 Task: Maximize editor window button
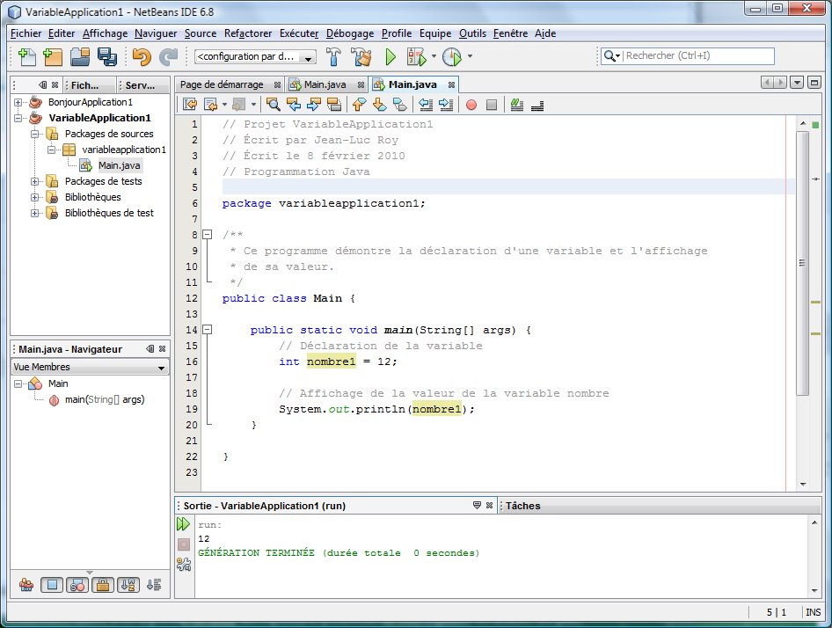(814, 83)
